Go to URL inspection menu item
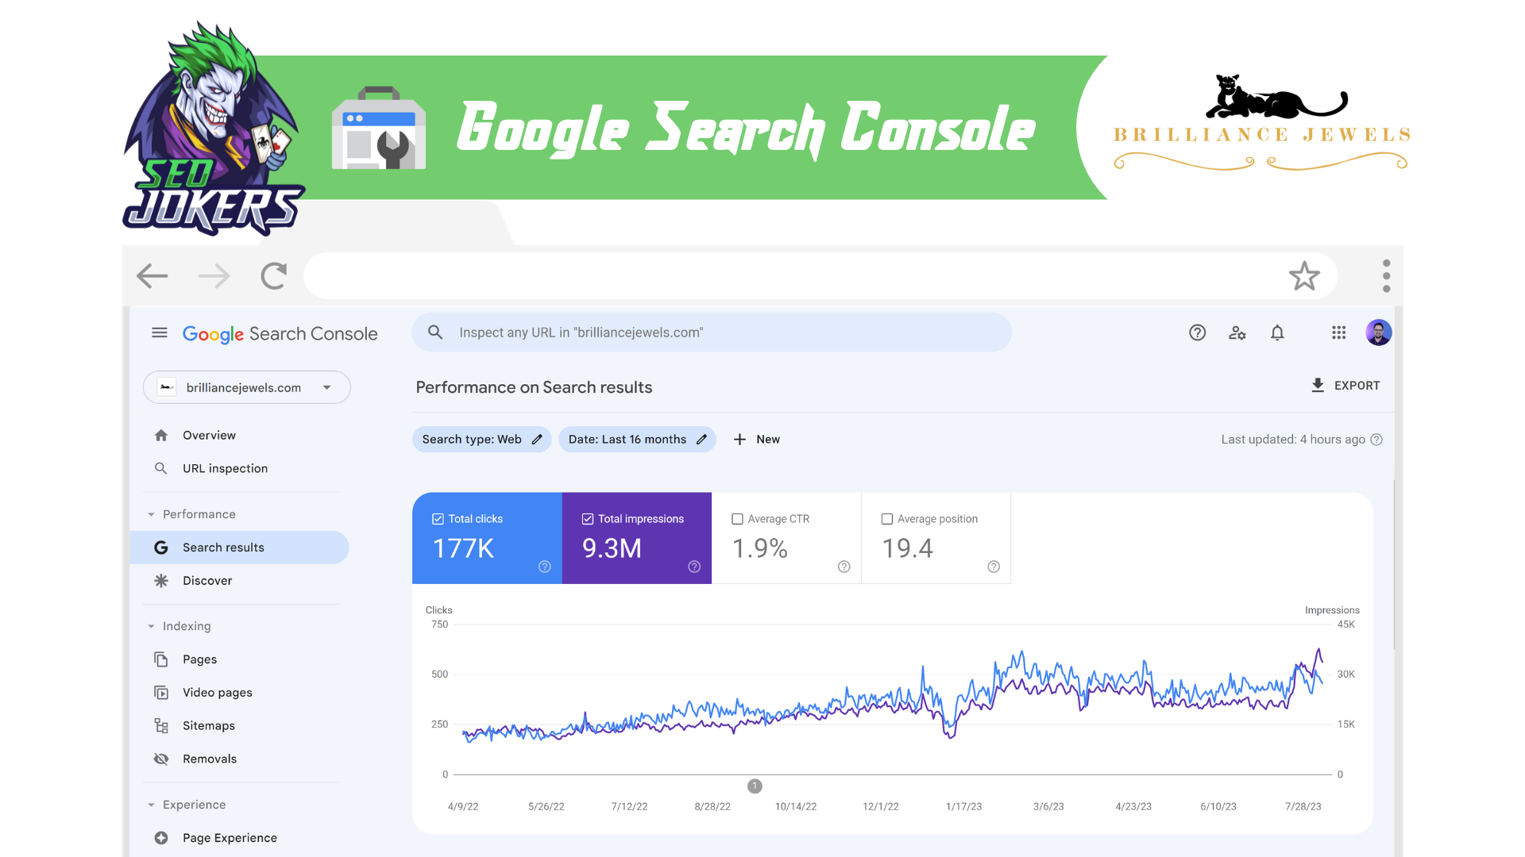This screenshot has height=857, width=1525. click(x=225, y=468)
